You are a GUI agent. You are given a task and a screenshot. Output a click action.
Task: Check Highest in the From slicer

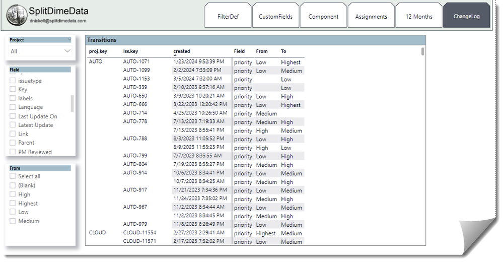pyautogui.click(x=13, y=203)
